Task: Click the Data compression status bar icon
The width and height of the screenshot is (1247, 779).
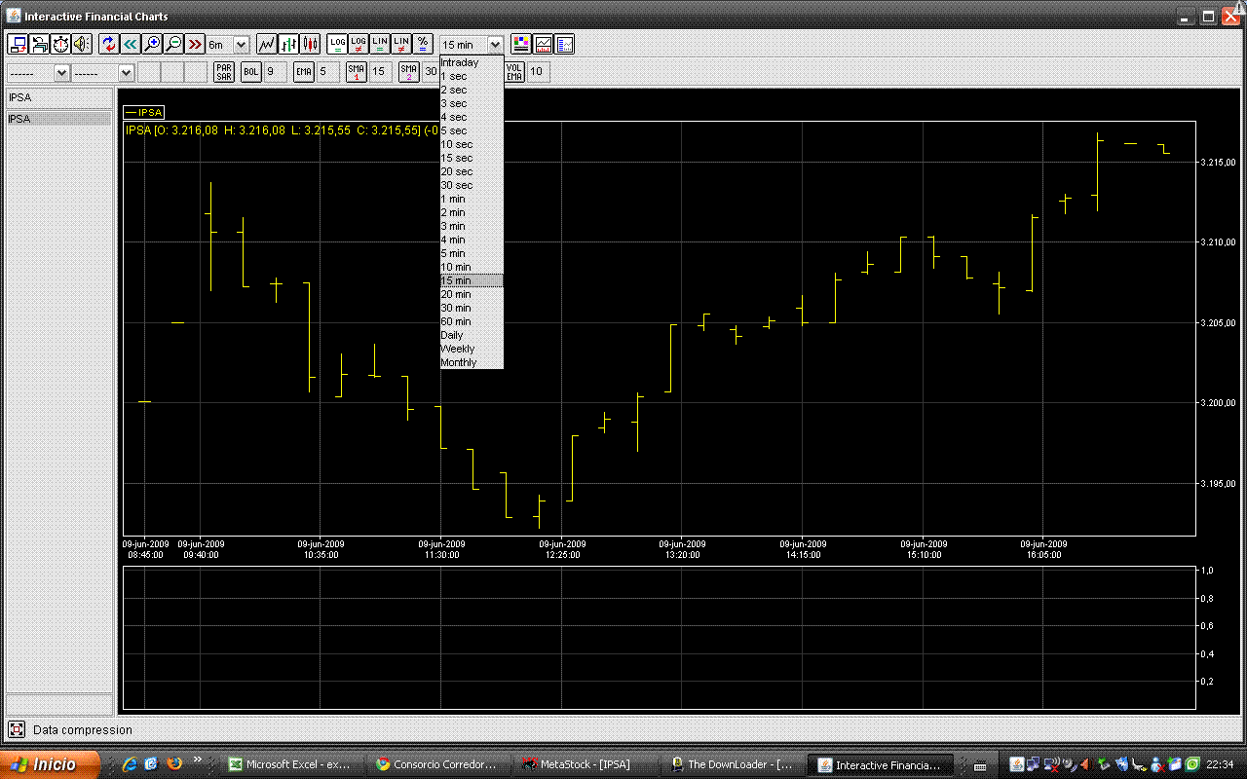Action: tap(17, 729)
